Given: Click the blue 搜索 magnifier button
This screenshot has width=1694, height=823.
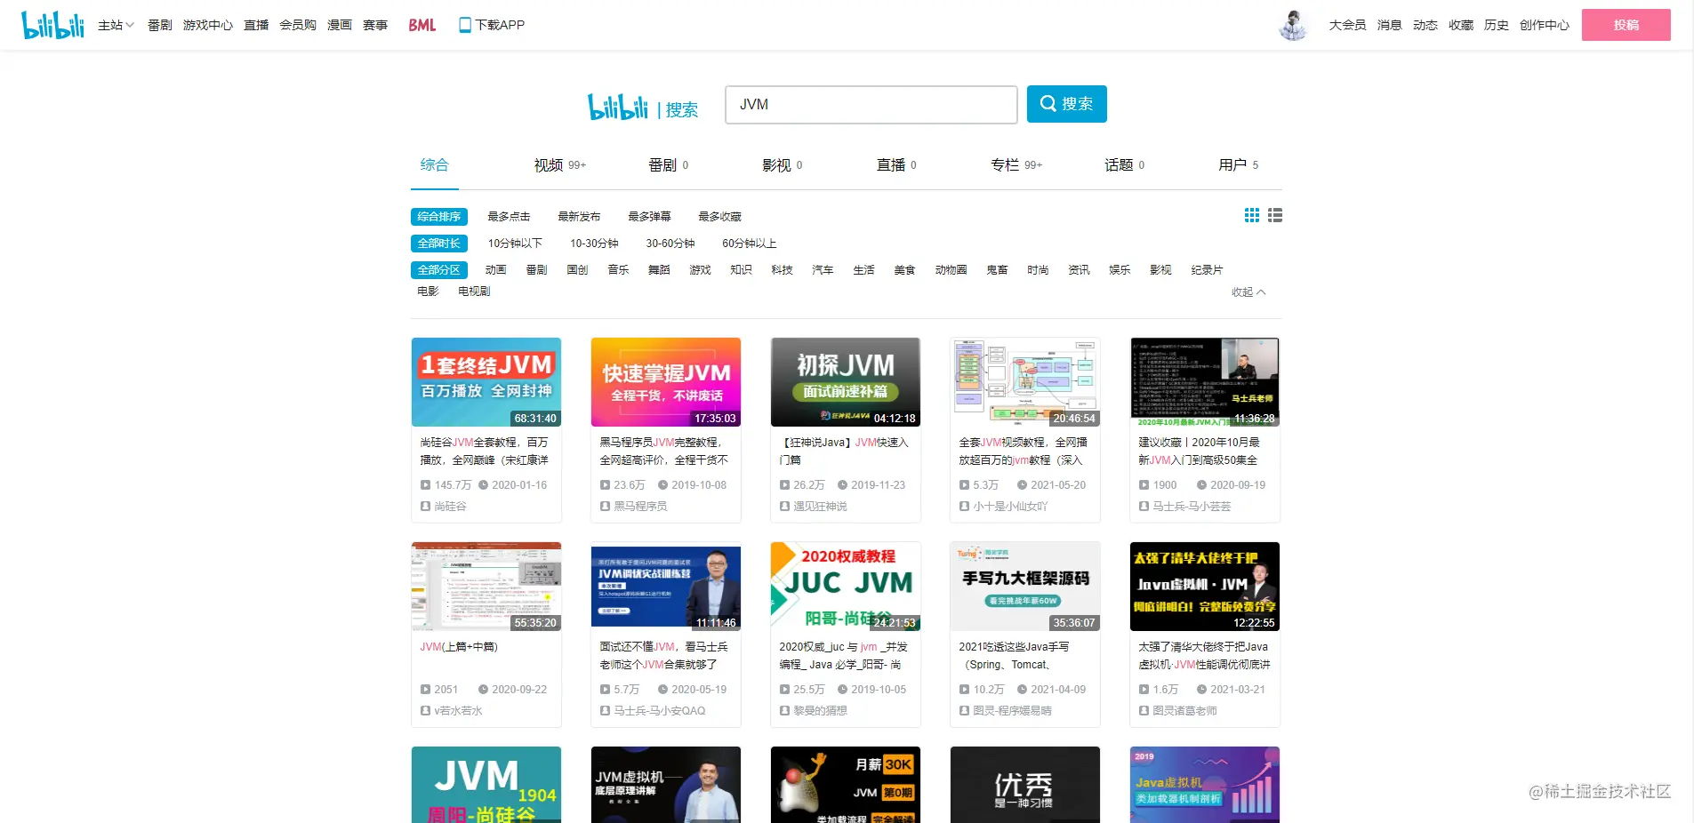Looking at the screenshot, I should tap(1066, 104).
